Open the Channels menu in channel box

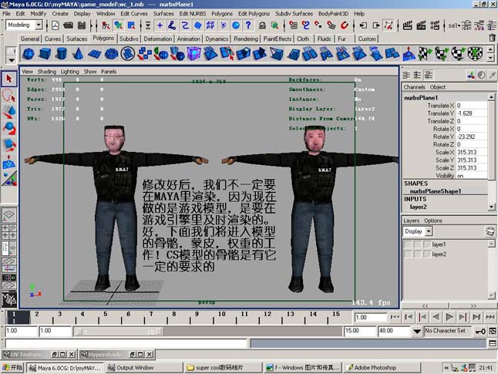pyautogui.click(x=414, y=87)
